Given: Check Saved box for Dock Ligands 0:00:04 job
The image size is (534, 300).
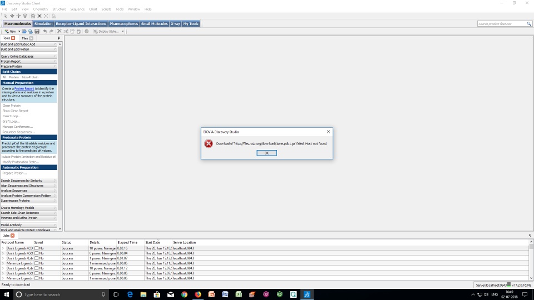Looking at the screenshot, I should [x=37, y=253].
